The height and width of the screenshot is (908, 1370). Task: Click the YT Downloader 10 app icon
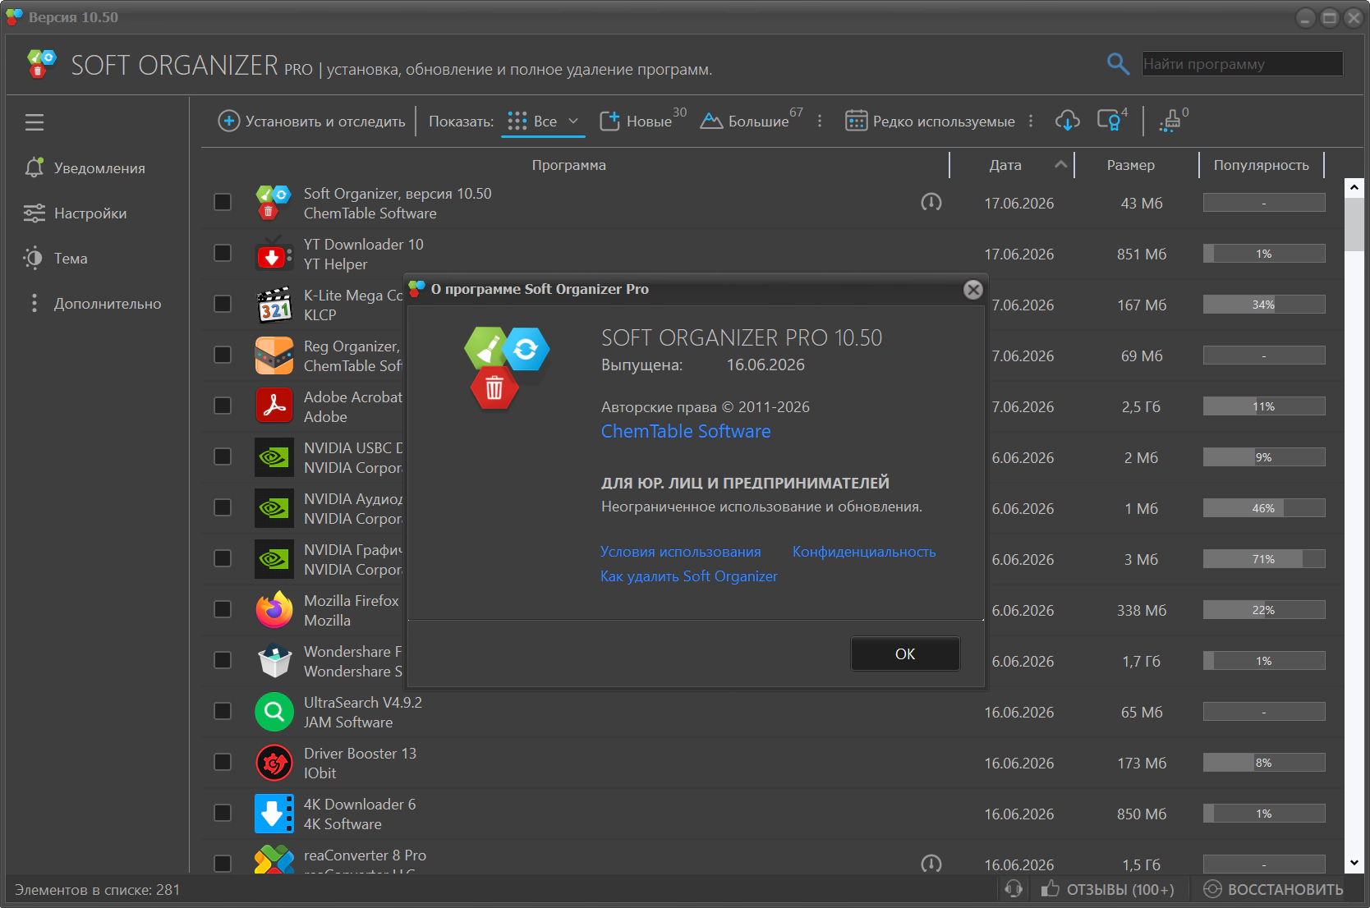click(x=274, y=254)
